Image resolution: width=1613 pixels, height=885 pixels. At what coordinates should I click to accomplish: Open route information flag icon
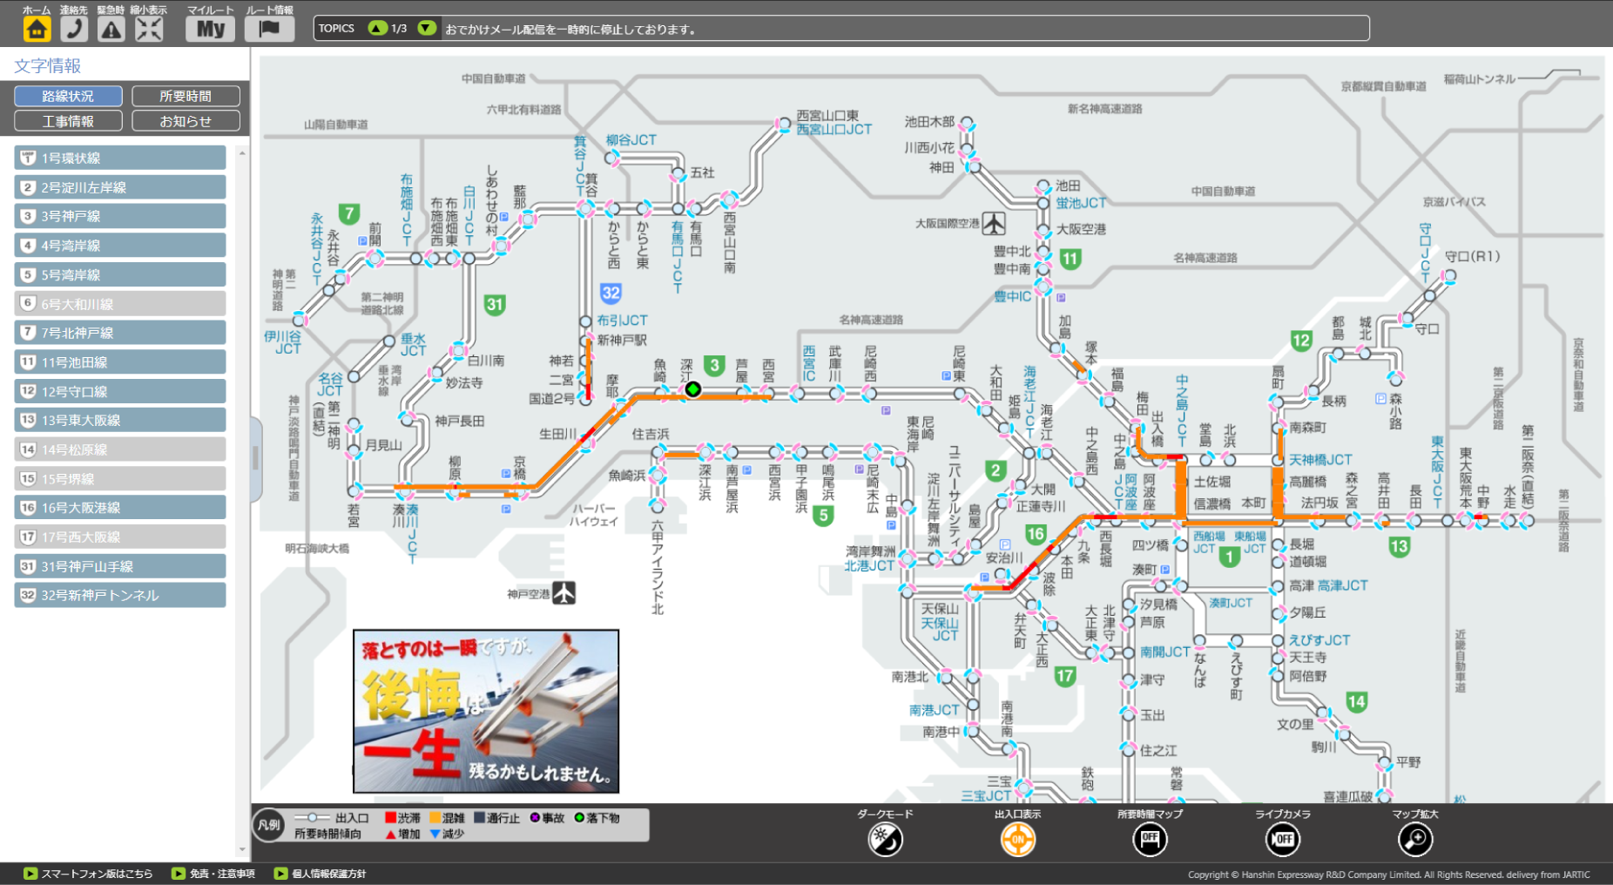(269, 29)
